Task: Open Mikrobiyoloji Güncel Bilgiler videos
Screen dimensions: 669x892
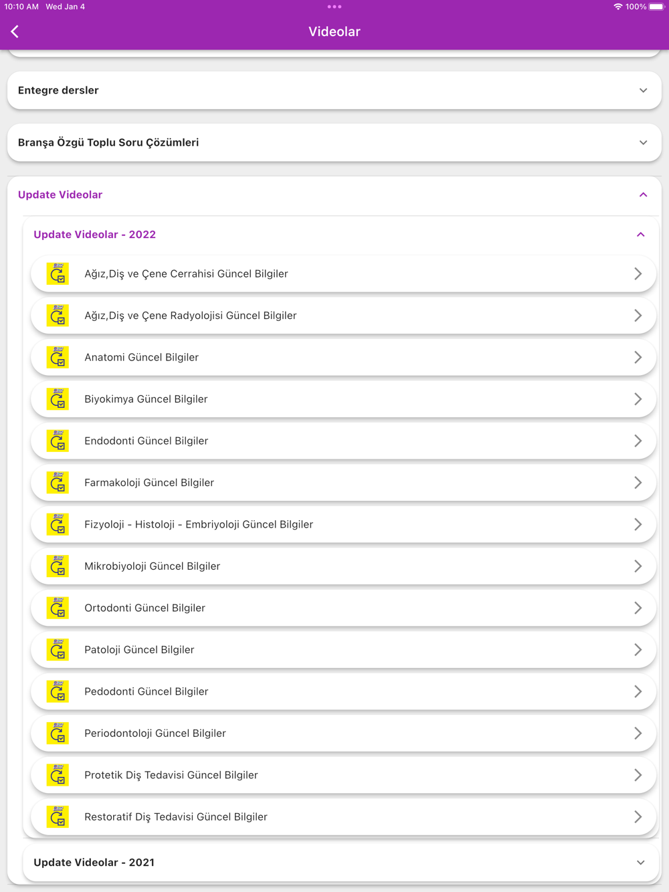Action: pyautogui.click(x=343, y=566)
